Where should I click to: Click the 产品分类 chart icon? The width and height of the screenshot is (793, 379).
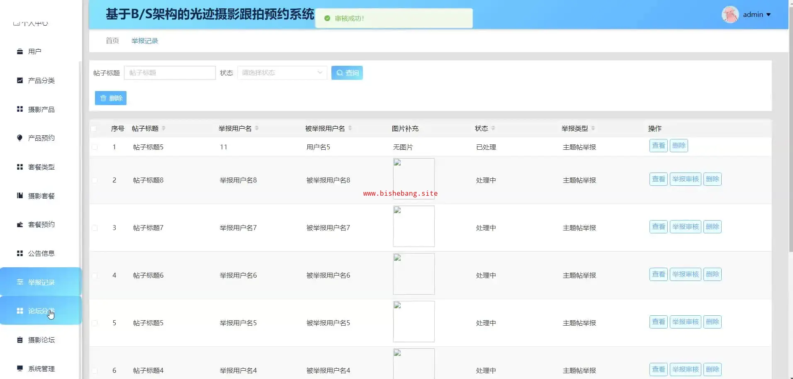(x=19, y=80)
